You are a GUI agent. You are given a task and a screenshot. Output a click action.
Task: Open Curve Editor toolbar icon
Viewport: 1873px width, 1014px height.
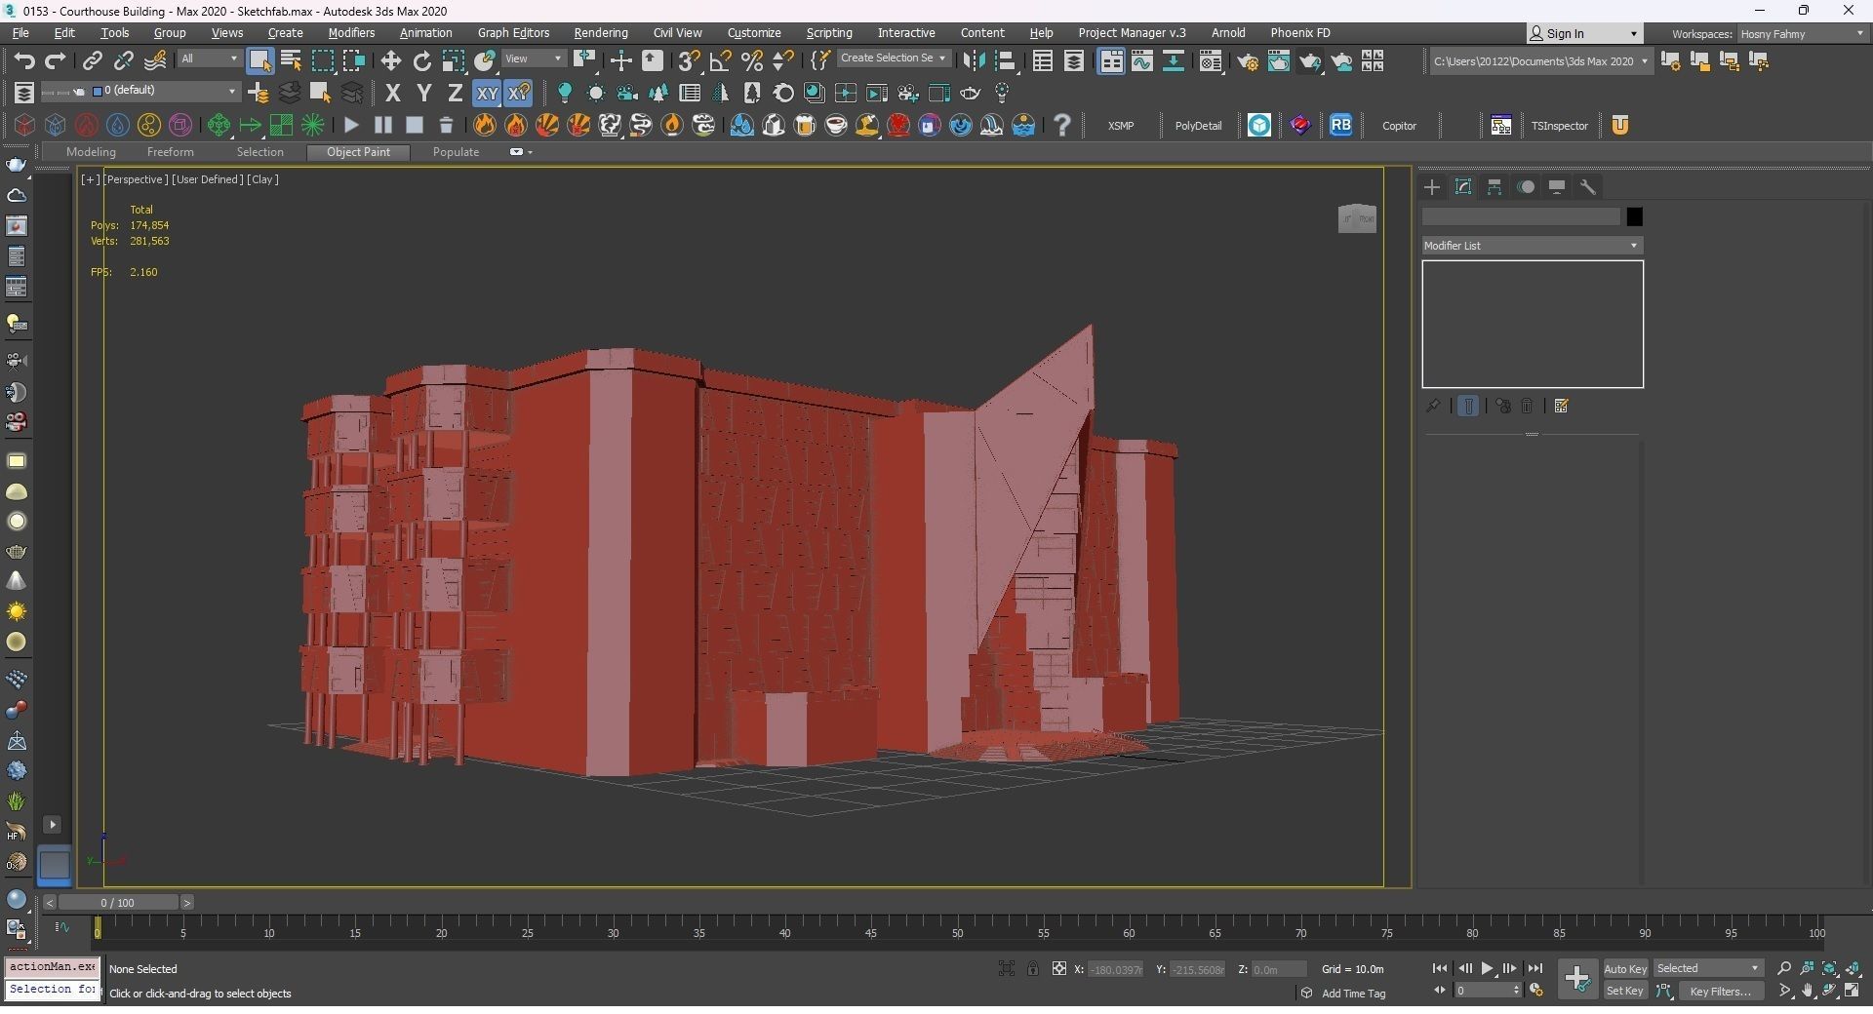click(1141, 61)
